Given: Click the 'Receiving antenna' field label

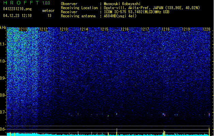Looking at the screenshot, I should click(78, 16).
